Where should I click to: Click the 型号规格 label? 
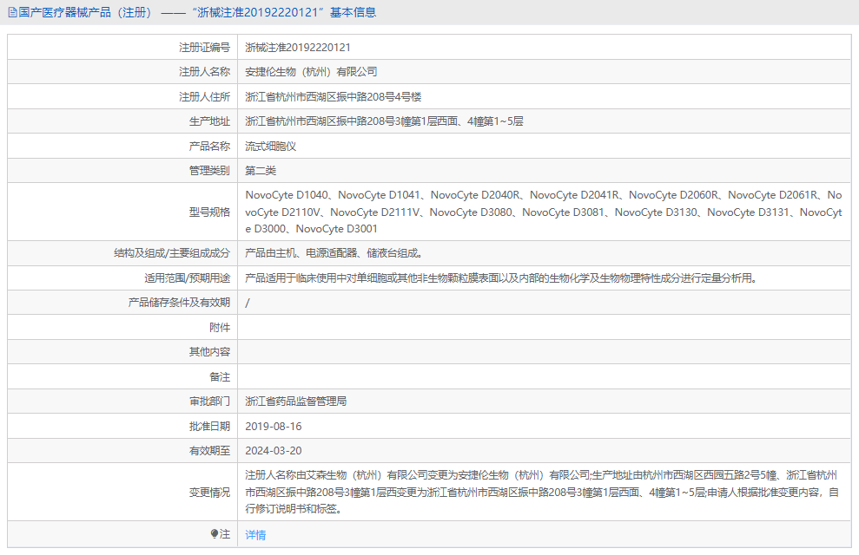(209, 212)
